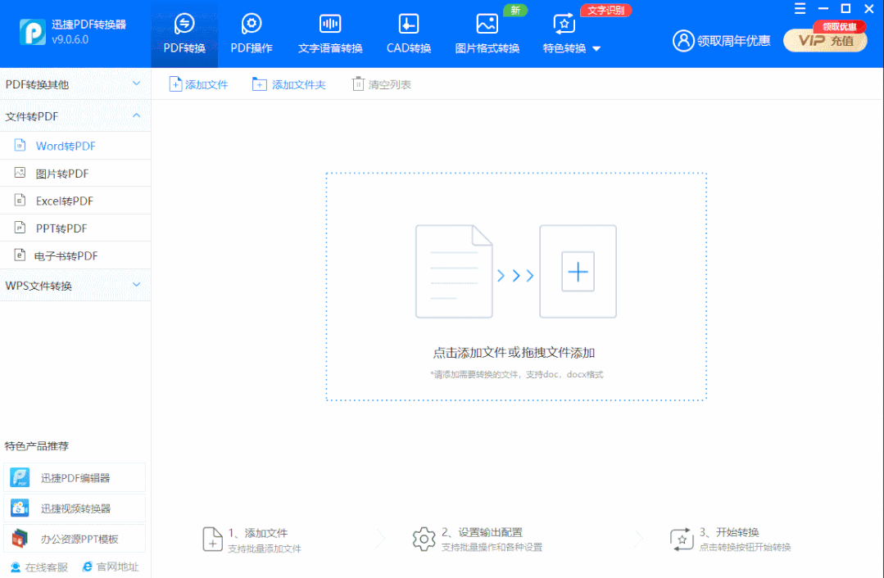Click v9.0.6.0 version text
884x578 pixels.
[x=70, y=40]
